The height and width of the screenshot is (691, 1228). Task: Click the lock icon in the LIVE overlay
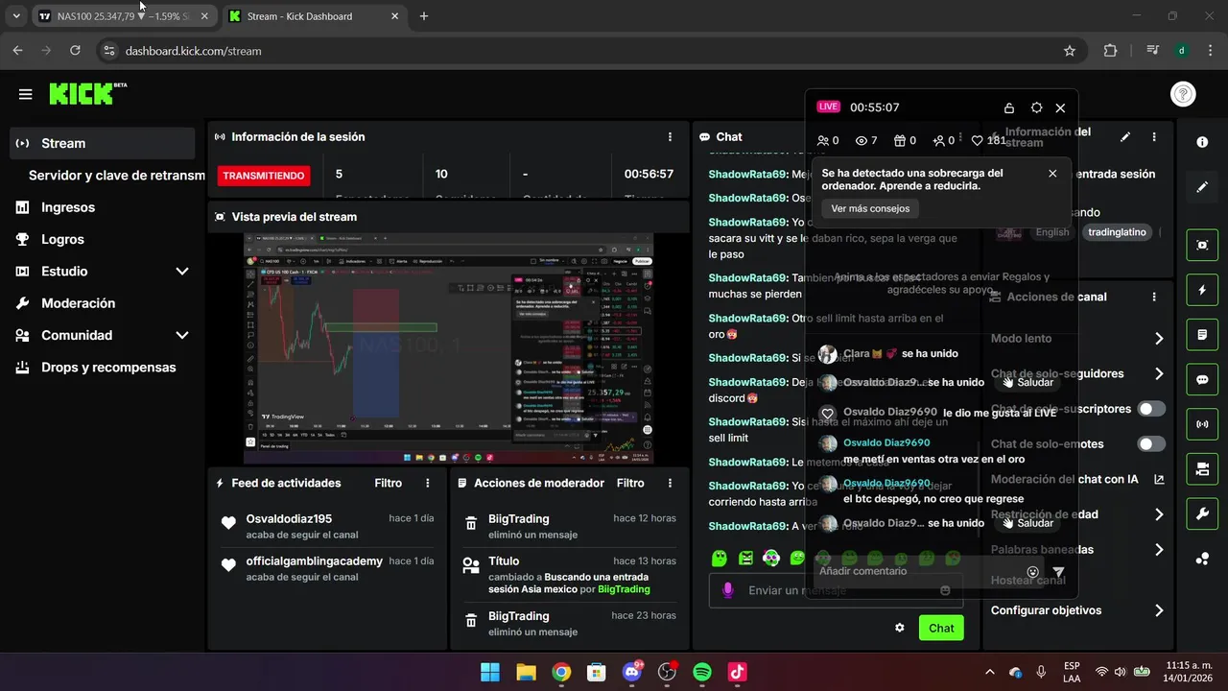(x=1009, y=108)
